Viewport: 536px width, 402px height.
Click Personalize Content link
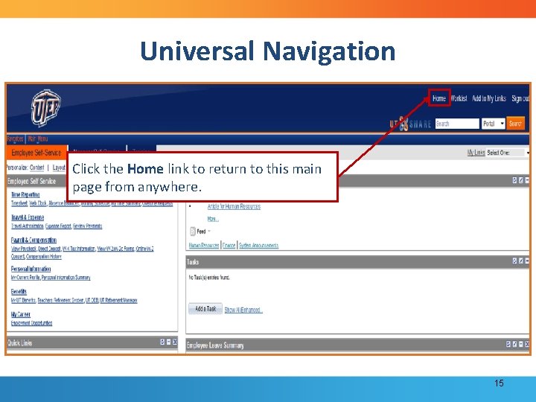click(x=37, y=167)
